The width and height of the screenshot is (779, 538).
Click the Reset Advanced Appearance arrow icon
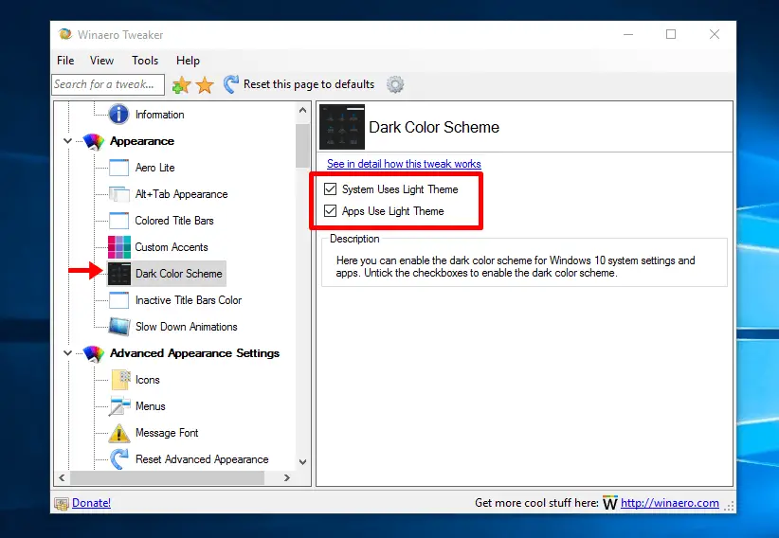[119, 459]
